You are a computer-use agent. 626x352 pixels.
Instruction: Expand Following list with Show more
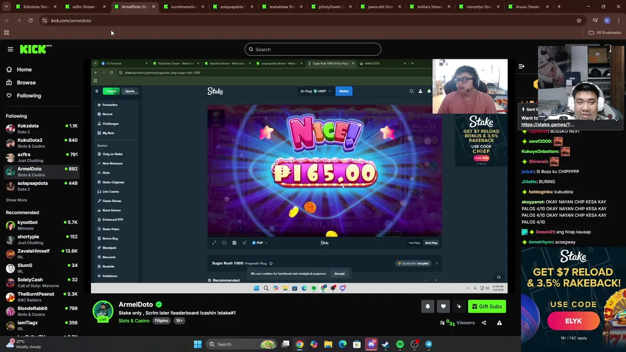coord(16,200)
